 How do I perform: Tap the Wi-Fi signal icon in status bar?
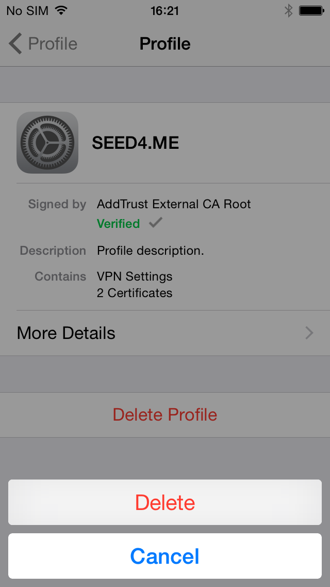[x=61, y=10]
